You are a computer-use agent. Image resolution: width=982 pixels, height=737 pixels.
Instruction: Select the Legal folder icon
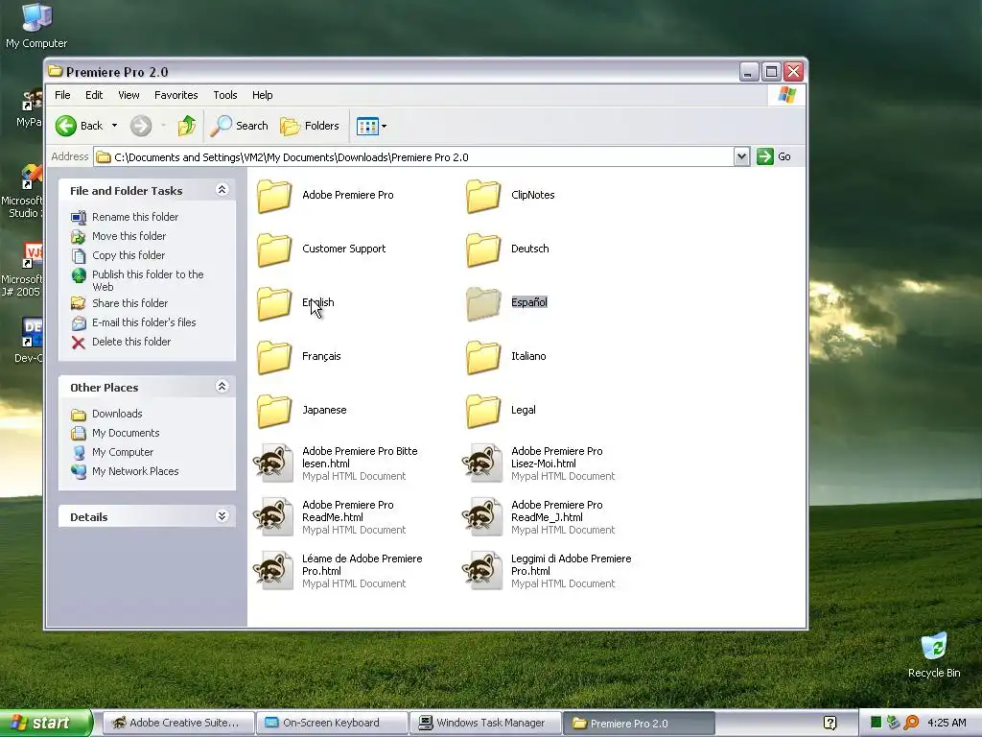pos(483,411)
